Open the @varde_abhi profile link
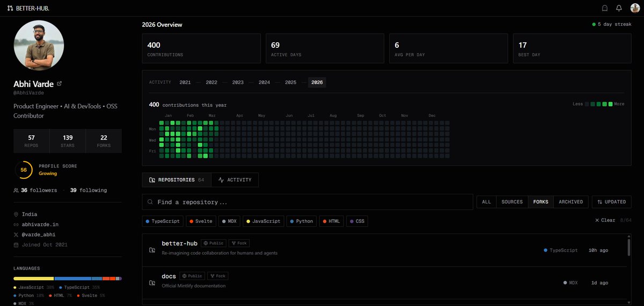 (39, 235)
